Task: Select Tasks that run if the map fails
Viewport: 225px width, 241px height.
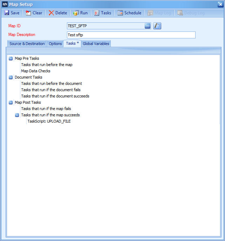Action: (x=46, y=109)
